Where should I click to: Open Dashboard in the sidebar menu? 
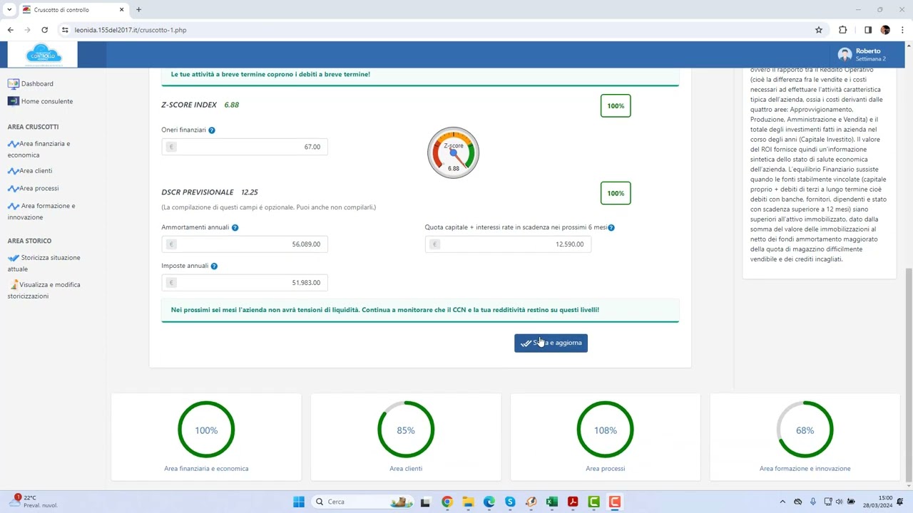(37, 84)
